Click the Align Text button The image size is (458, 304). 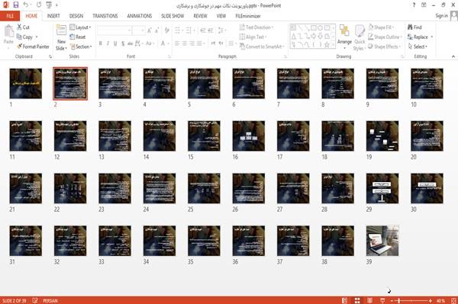tap(253, 37)
